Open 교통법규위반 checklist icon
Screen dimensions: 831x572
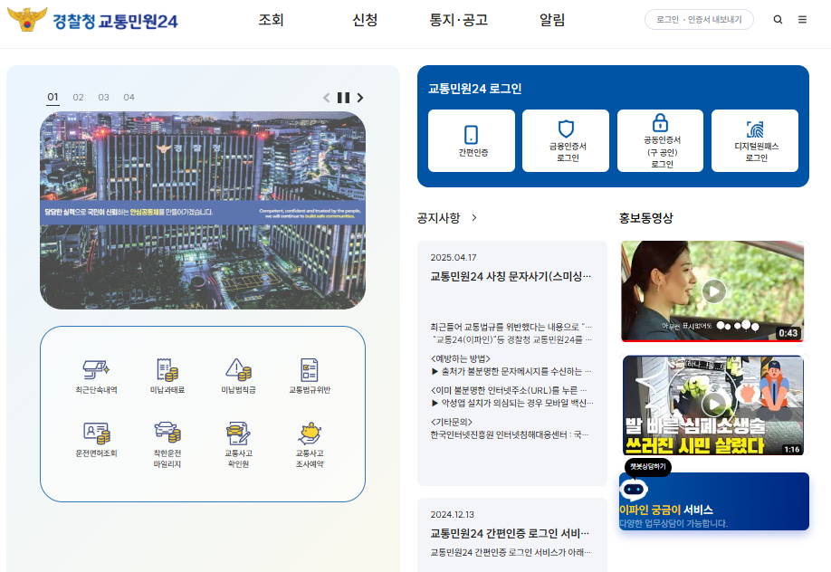point(310,369)
